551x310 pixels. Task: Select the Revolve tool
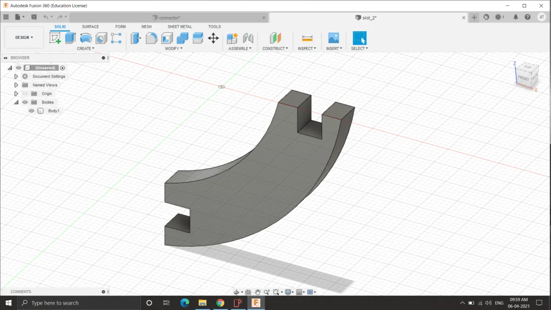[86, 38]
